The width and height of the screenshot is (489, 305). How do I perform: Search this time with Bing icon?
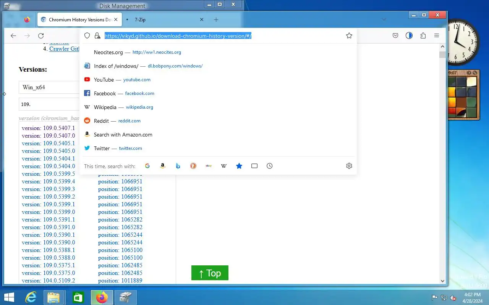[178, 166]
